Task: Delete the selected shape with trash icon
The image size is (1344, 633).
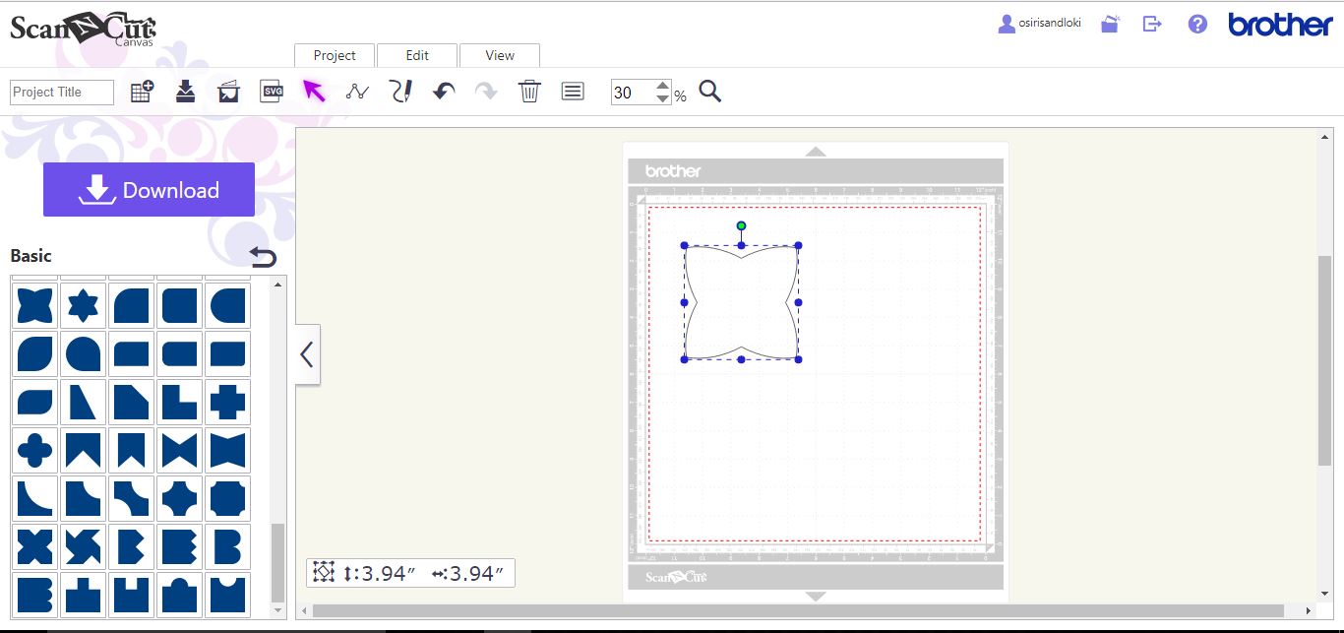Action: tap(529, 91)
